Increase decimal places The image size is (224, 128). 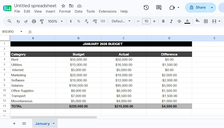click(x=95, y=21)
